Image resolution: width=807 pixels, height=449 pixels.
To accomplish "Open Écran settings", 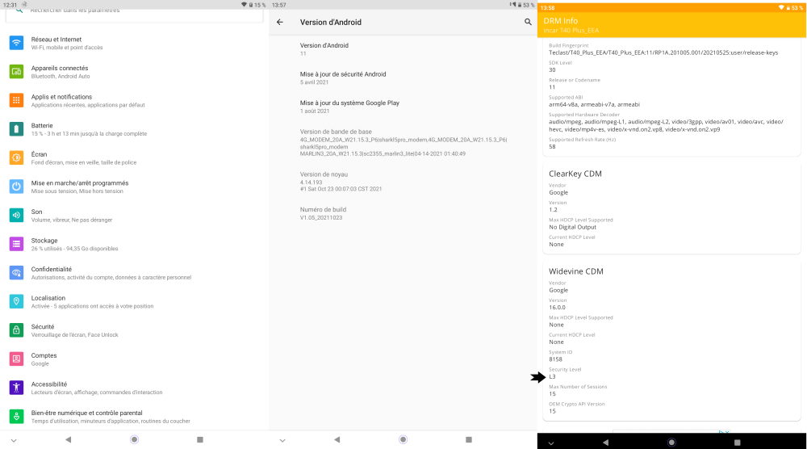I will [134, 158].
